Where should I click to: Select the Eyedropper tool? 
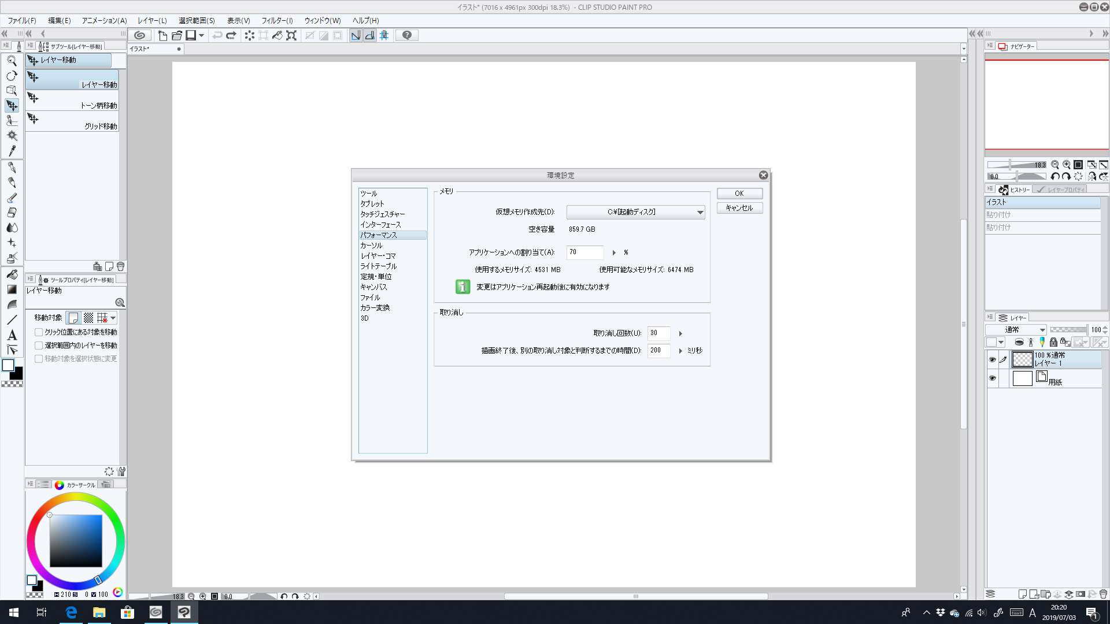tap(12, 151)
